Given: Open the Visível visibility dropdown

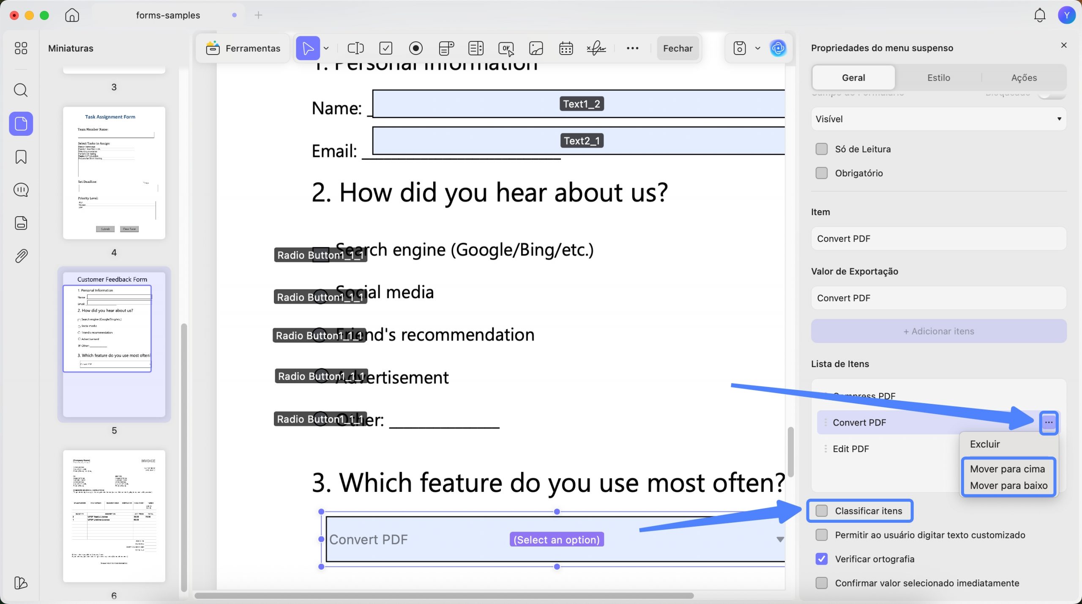Looking at the screenshot, I should pyautogui.click(x=939, y=119).
